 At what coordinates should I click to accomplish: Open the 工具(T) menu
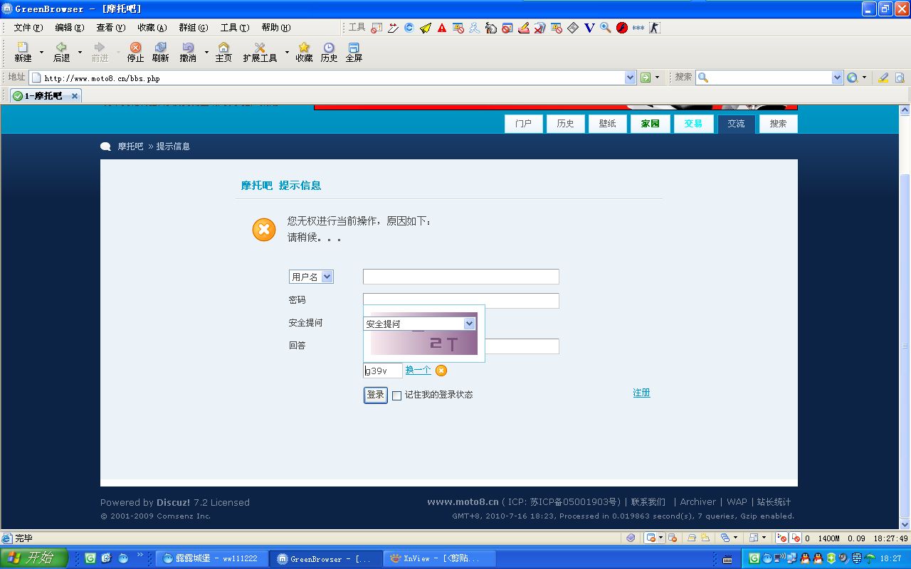(x=234, y=28)
